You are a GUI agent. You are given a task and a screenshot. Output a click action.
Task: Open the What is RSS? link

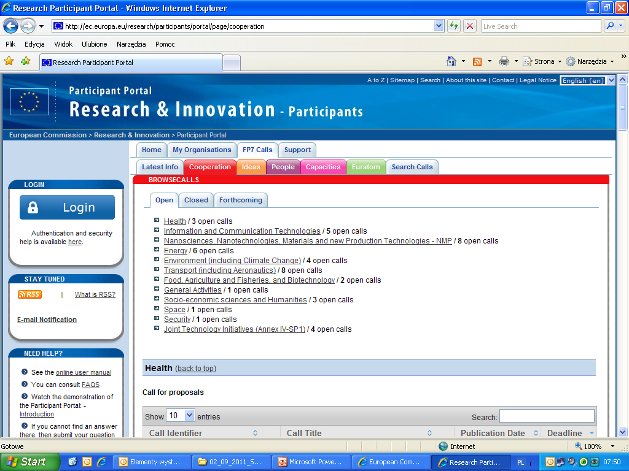tap(95, 294)
